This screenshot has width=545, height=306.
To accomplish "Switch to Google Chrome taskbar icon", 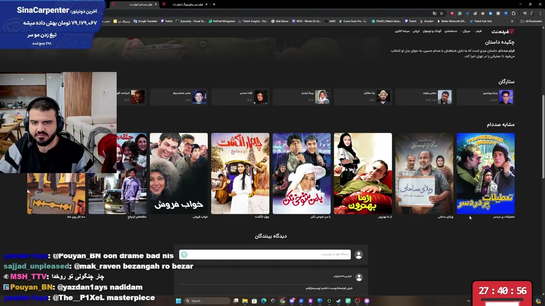I will (x=282, y=301).
